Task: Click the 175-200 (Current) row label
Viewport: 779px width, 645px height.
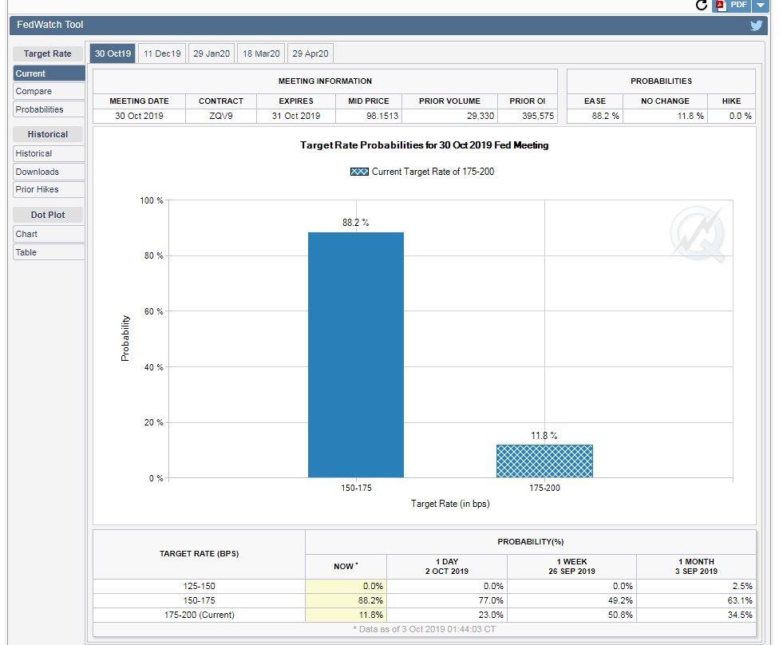Action: click(x=199, y=615)
